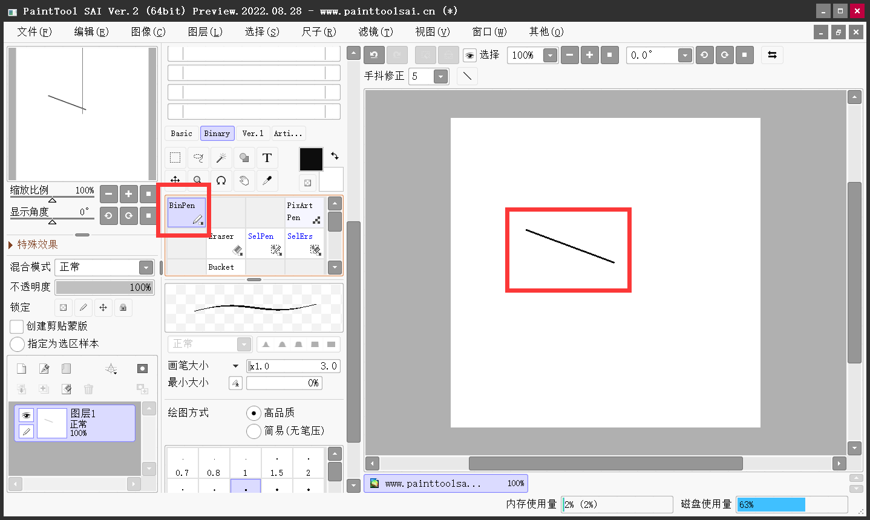This screenshot has width=870, height=520.
Task: Select the hand pan tool
Action: click(244, 180)
